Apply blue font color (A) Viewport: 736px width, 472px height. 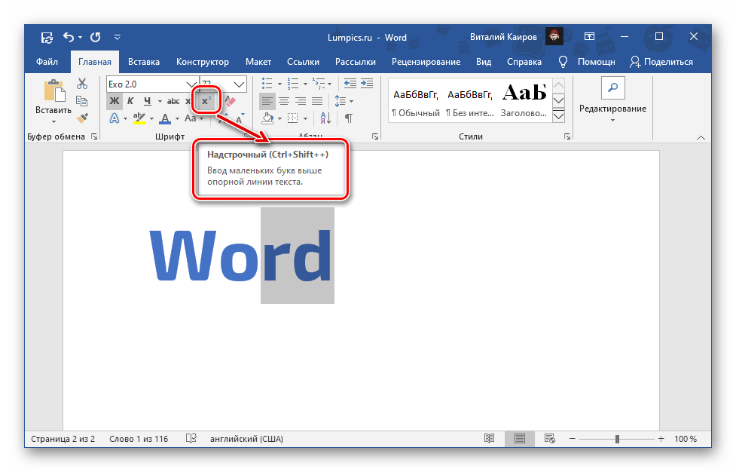(165, 118)
